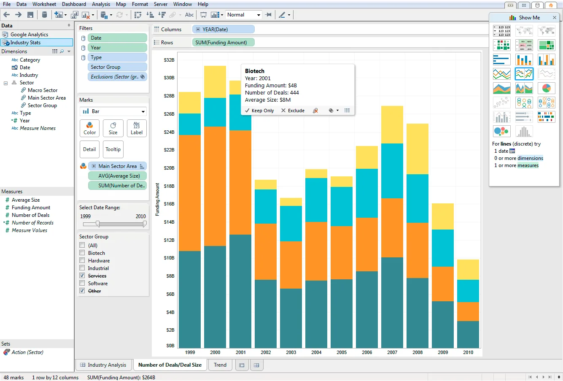
Task: Click the back arrow in the toolbar
Action: [x=7, y=15]
